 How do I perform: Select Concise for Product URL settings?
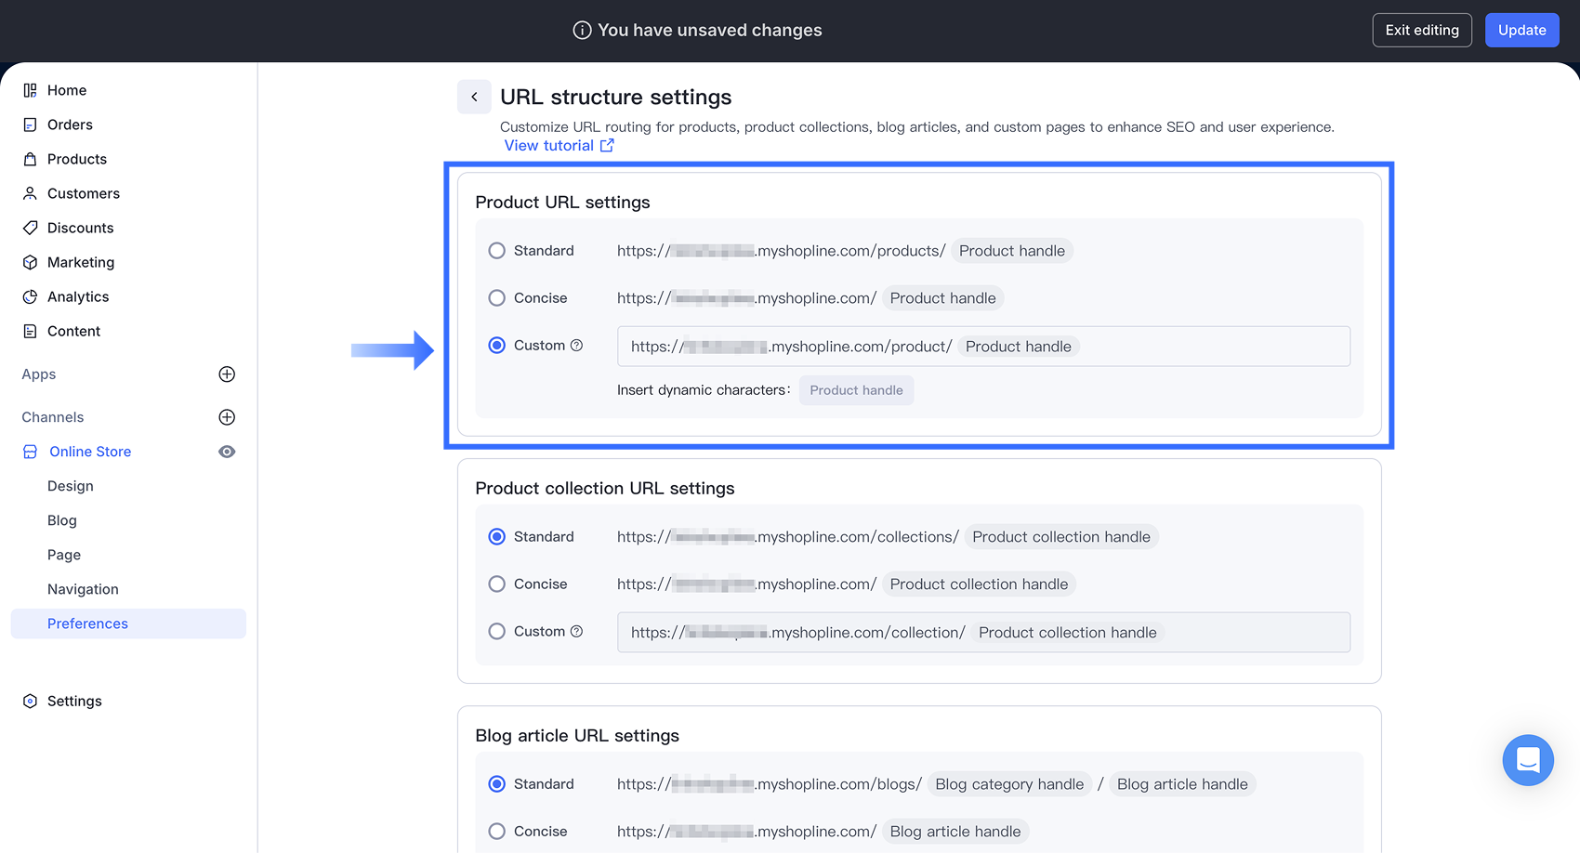497,298
